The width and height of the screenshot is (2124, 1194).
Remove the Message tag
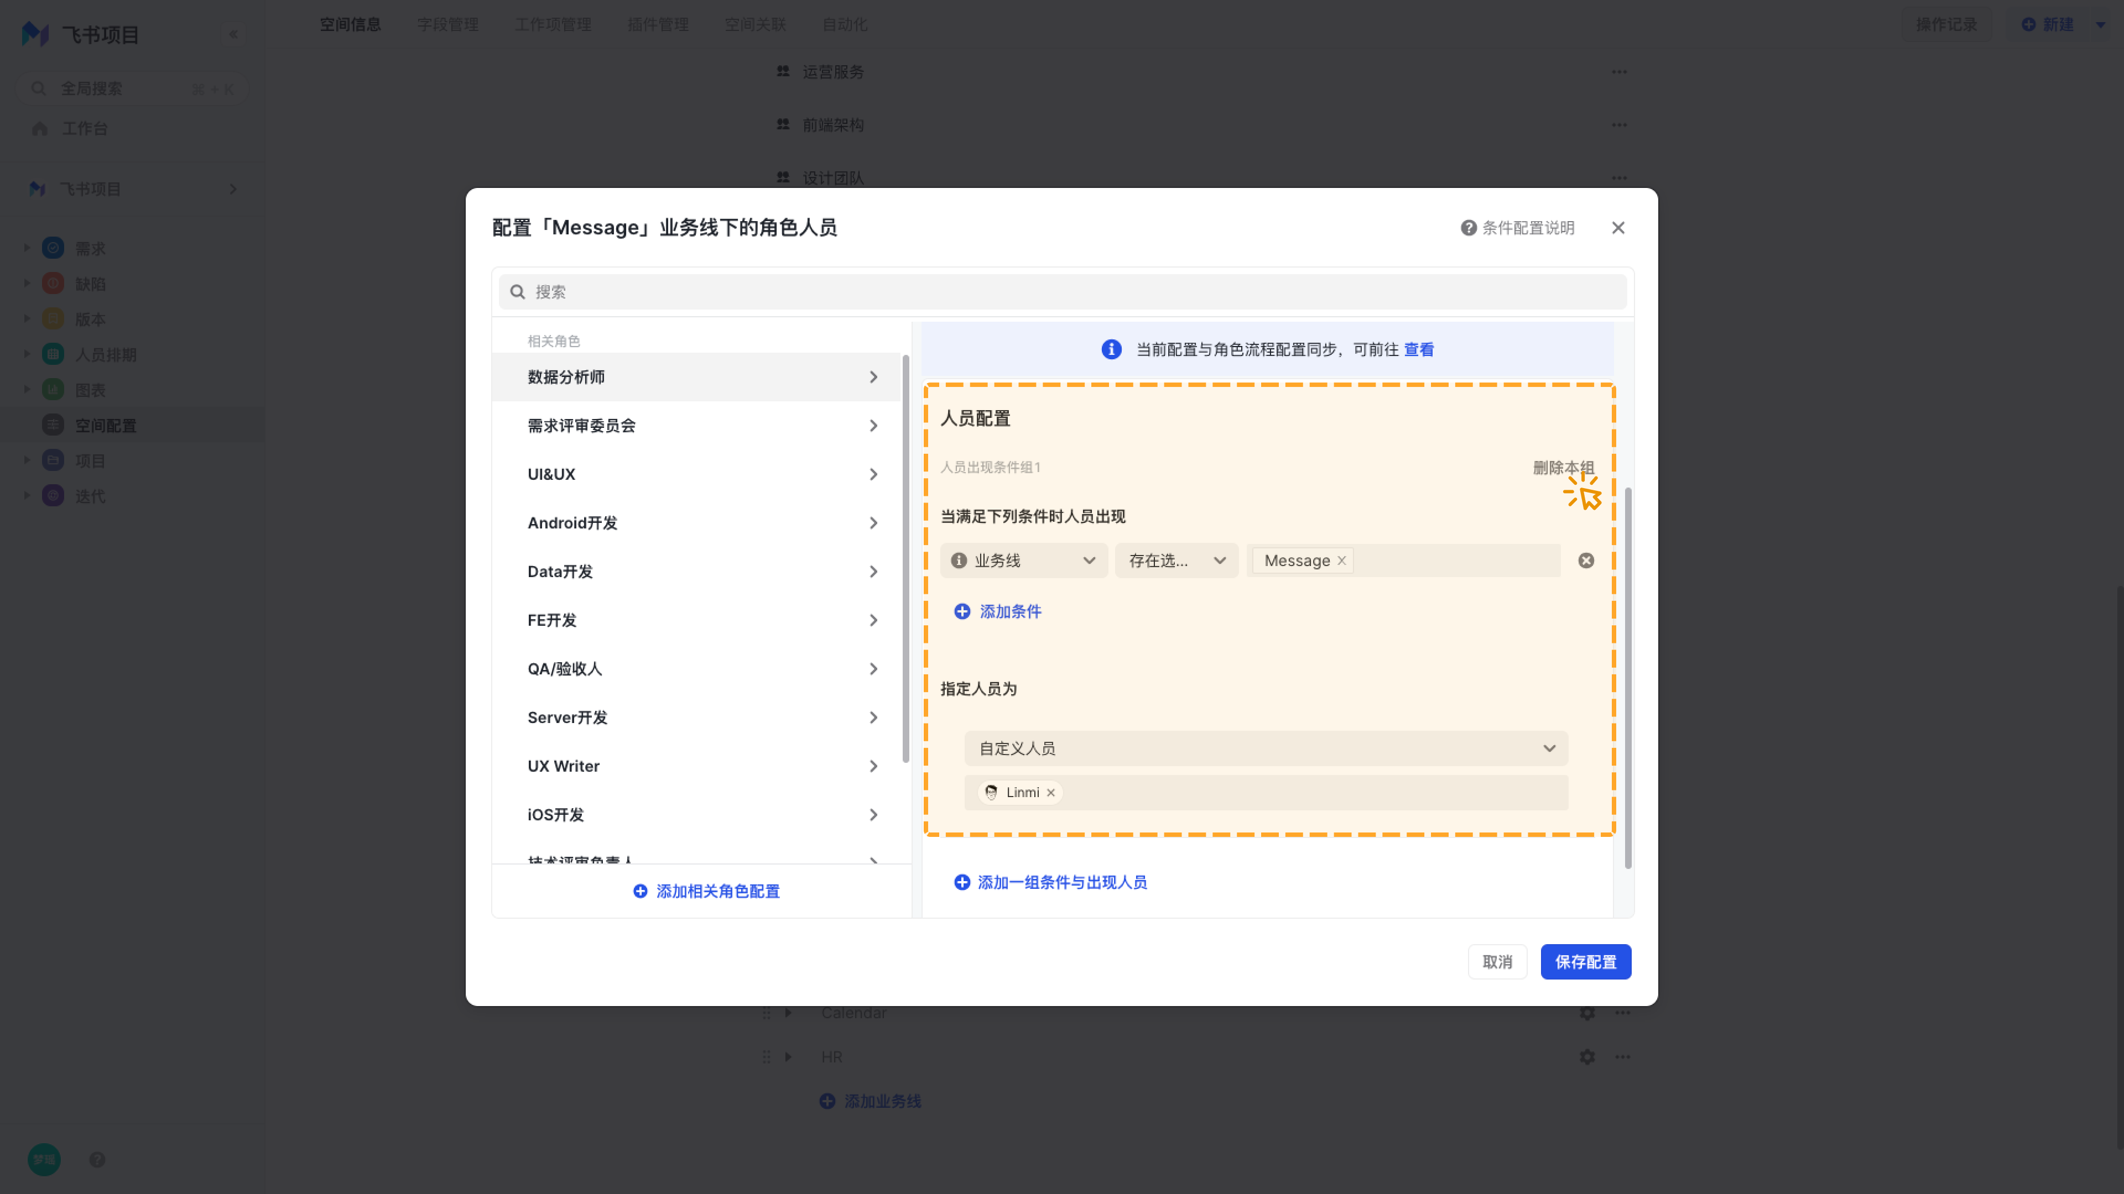pyautogui.click(x=1341, y=561)
